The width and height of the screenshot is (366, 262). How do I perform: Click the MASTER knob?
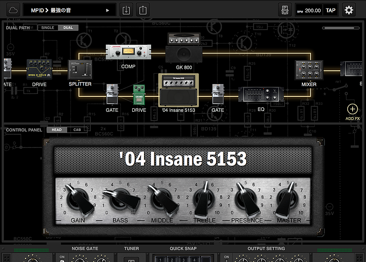288,199
